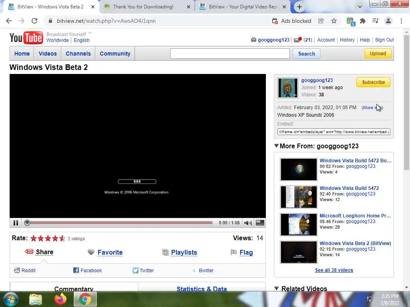Click the Flag icon

[233, 252]
